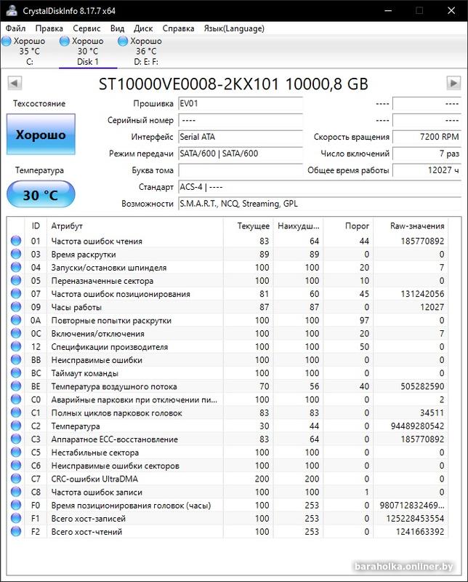Click the Скорость вращения 7200 RPM field
This screenshot has height=582, width=468.
tap(427, 137)
